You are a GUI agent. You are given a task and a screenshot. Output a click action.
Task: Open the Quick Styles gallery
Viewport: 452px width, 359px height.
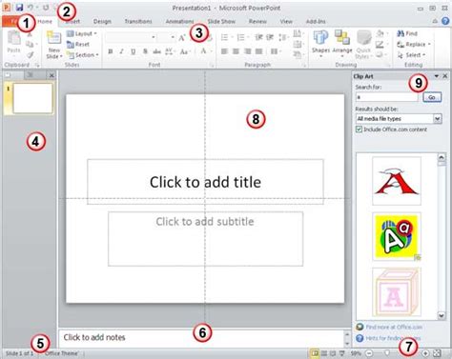pos(363,45)
